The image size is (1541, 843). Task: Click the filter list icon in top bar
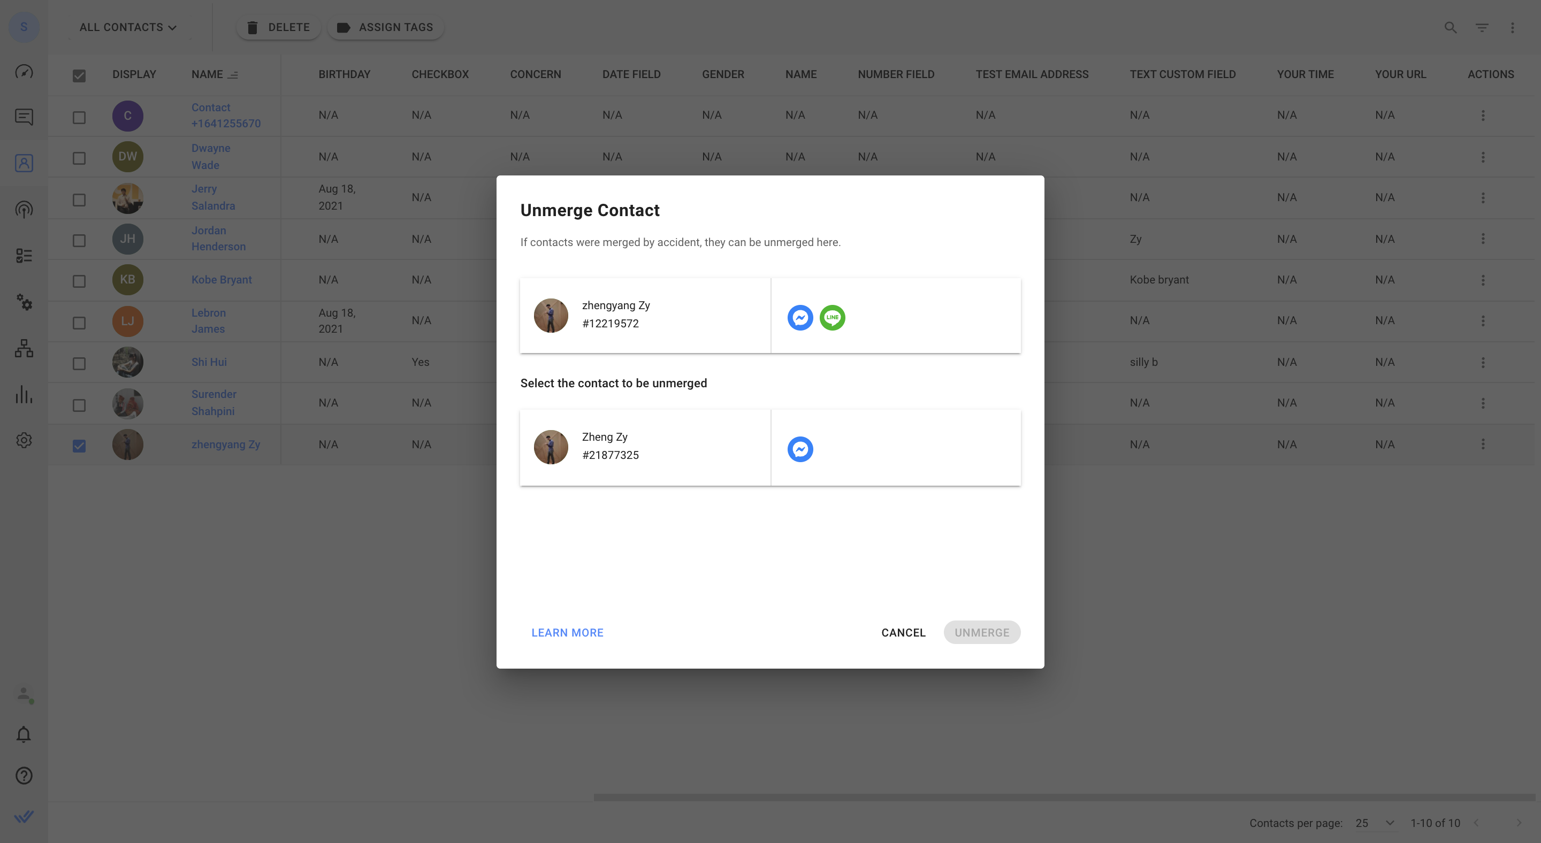pyautogui.click(x=1482, y=27)
